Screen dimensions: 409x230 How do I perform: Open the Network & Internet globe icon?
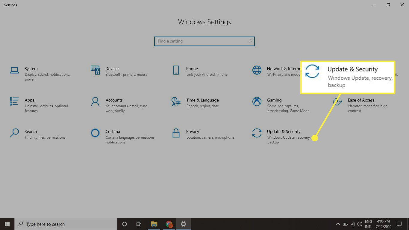pos(257,70)
